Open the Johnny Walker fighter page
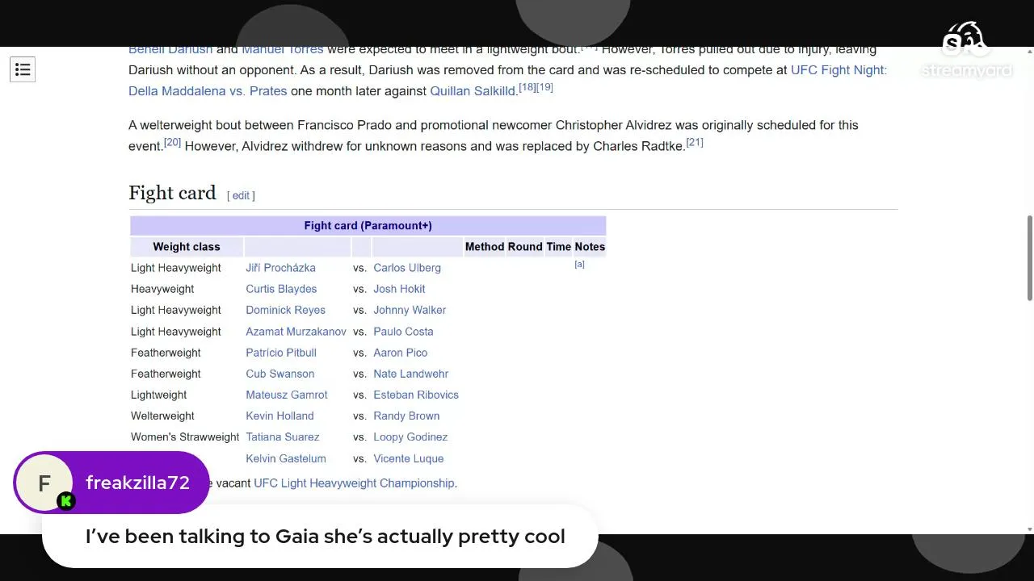 coord(410,310)
